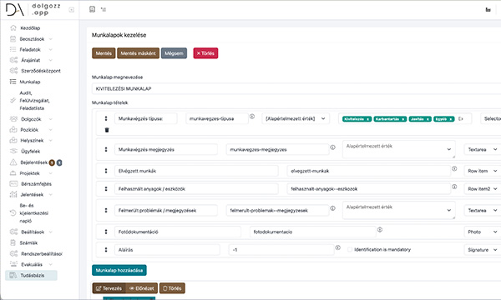
Task: Click drag handle of Elvégzett munkák row
Action: click(x=106, y=171)
